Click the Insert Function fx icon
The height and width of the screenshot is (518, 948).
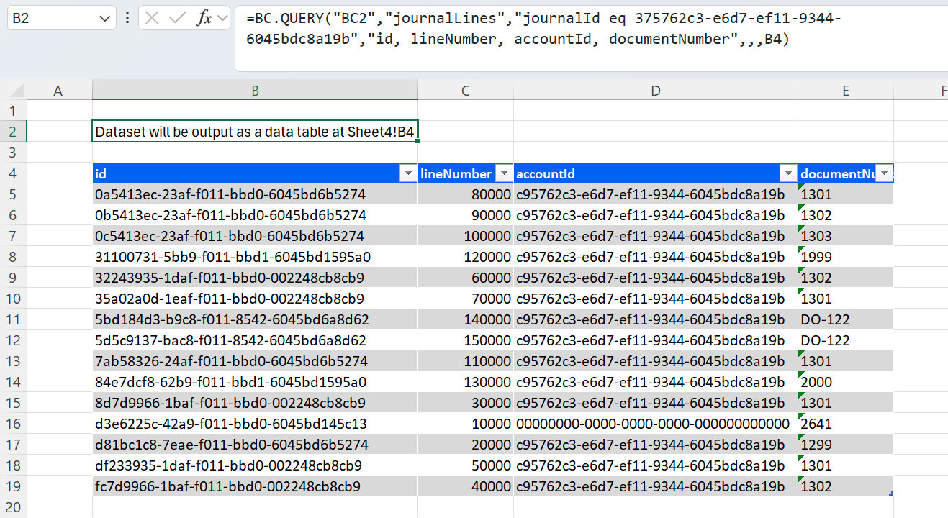(x=204, y=19)
